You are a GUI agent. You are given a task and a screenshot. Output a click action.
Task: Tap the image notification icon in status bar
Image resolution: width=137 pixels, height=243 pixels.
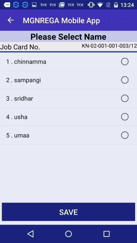(x=34, y=5)
